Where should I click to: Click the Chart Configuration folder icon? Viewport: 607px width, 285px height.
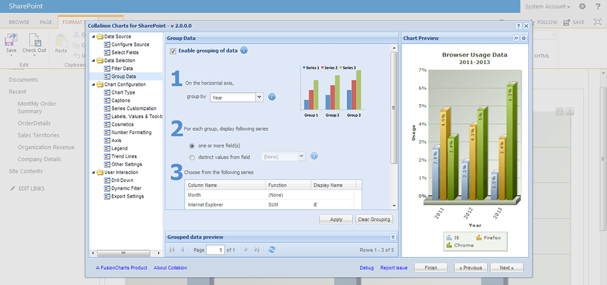[100, 84]
